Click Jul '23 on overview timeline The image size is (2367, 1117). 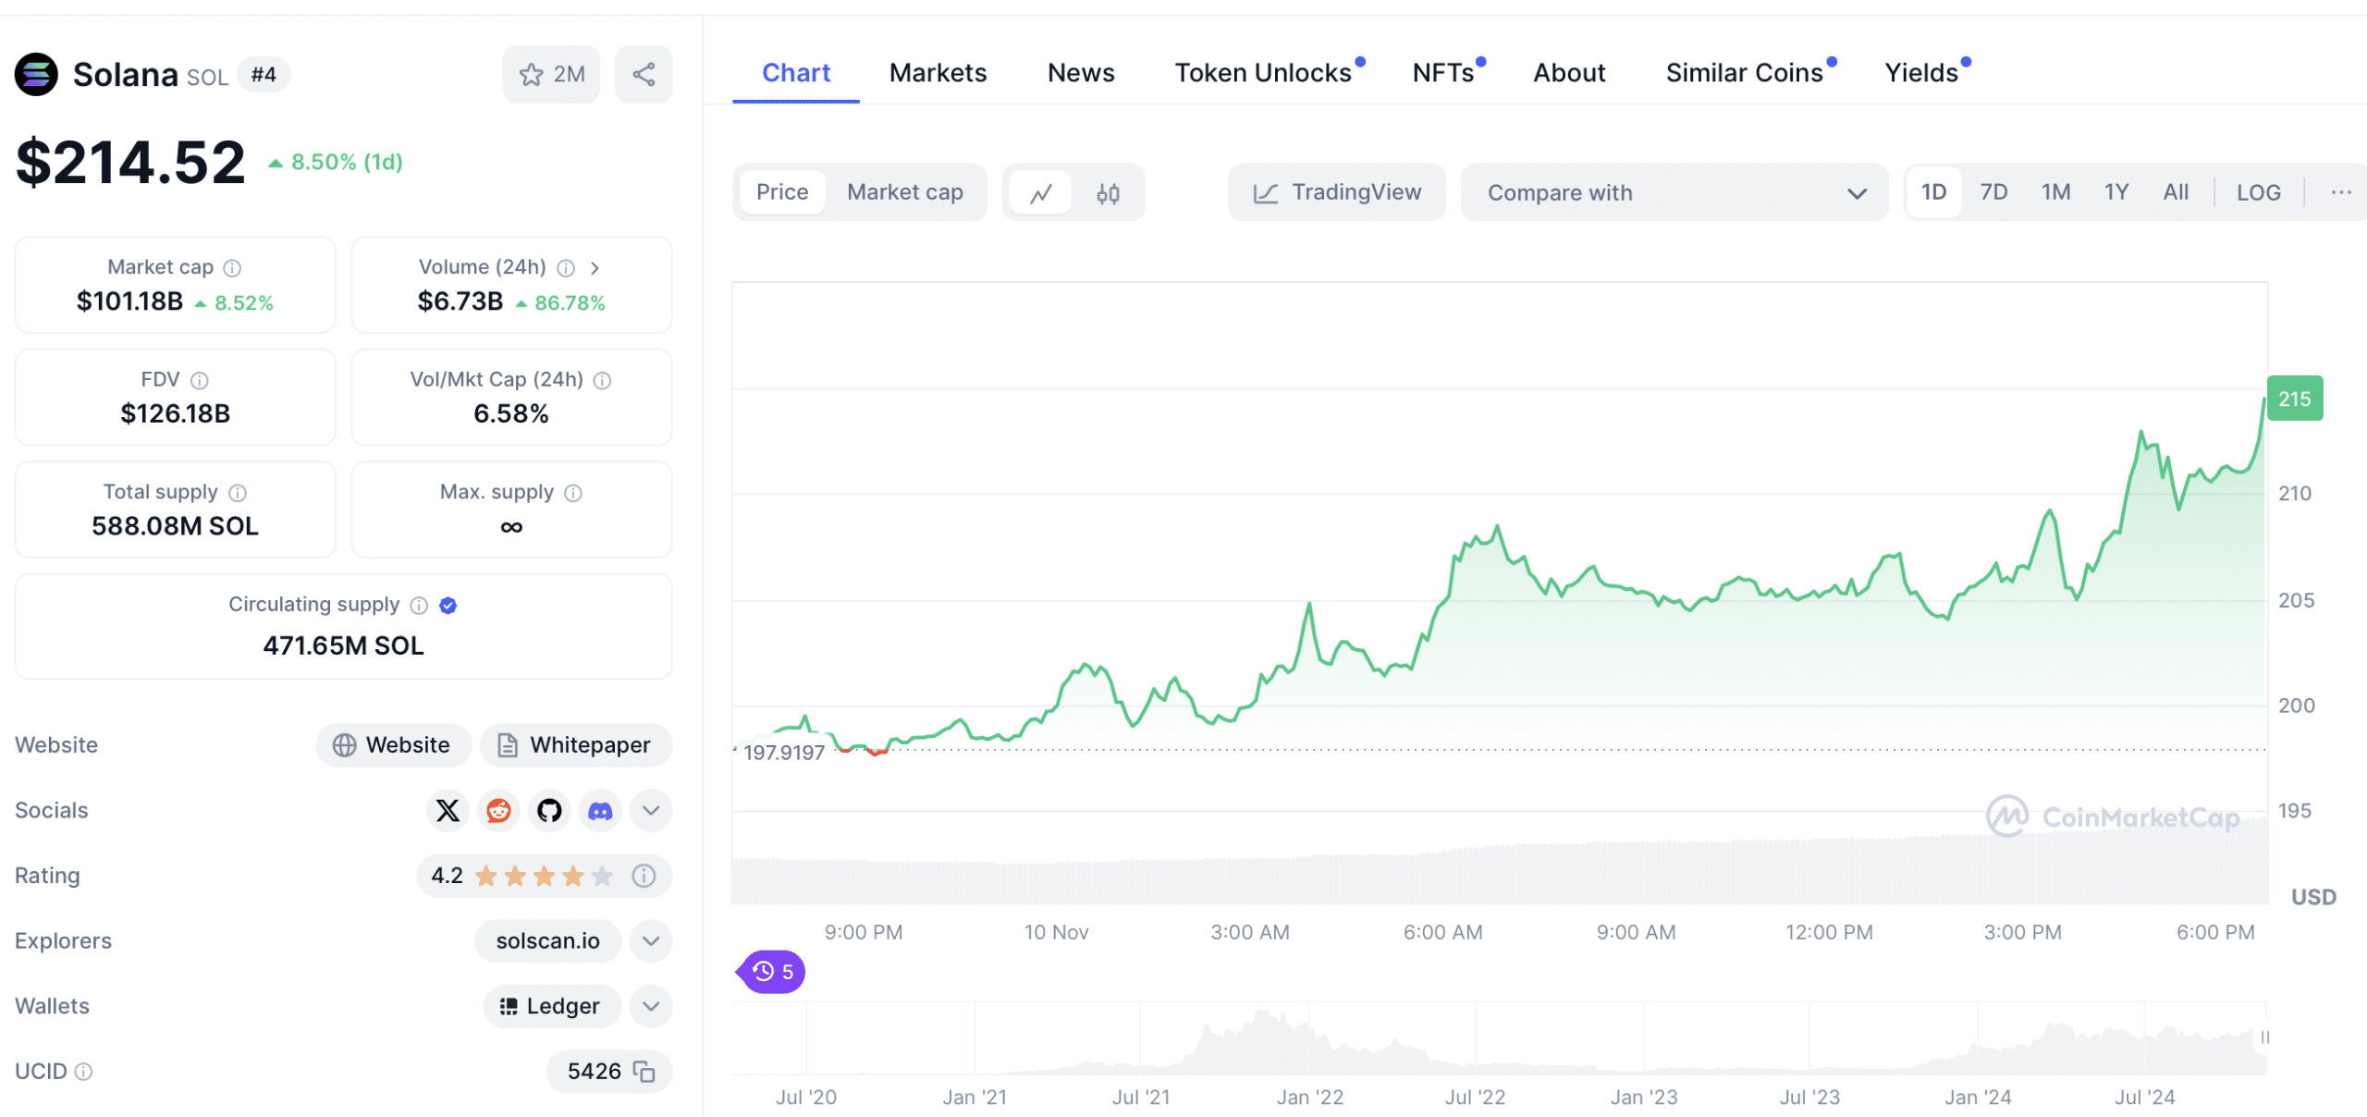(1809, 1098)
